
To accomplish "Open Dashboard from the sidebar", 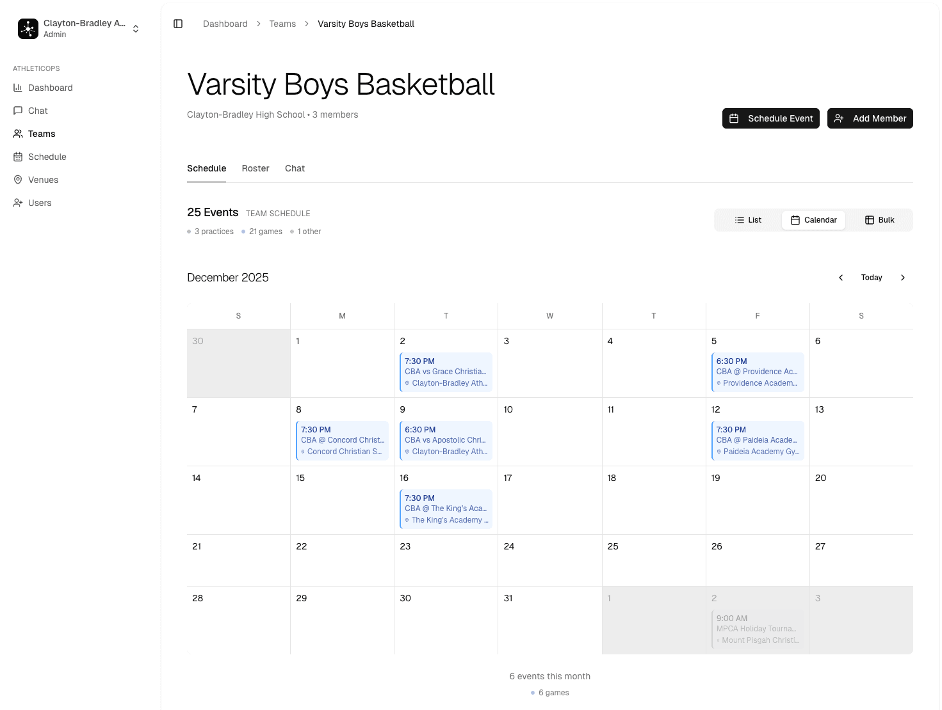I will click(x=50, y=88).
